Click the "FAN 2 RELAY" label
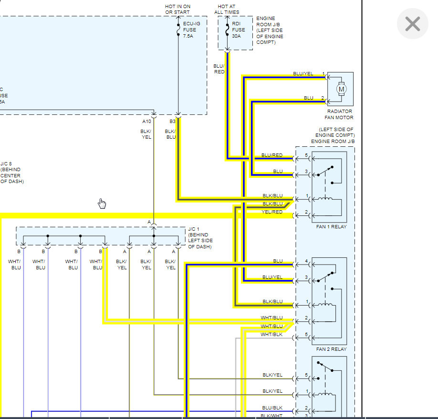The image size is (438, 419). coord(331,349)
